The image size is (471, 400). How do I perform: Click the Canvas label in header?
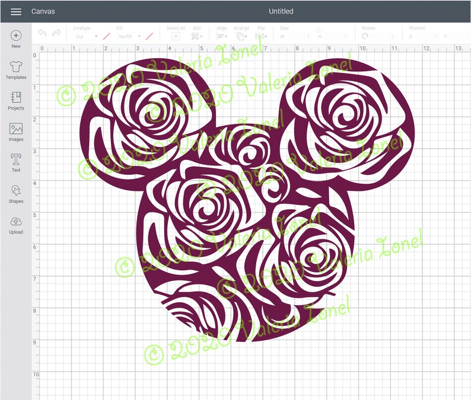(43, 11)
